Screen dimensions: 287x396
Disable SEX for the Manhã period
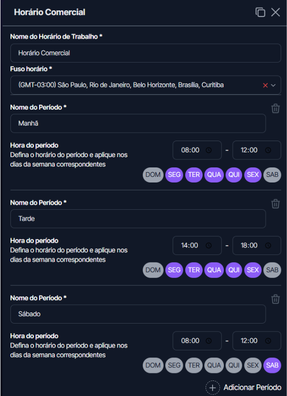click(253, 174)
